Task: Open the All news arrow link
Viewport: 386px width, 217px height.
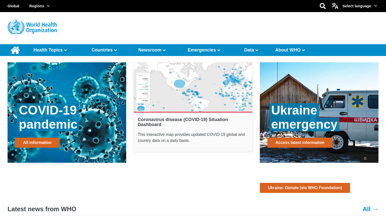Action: [x=370, y=209]
